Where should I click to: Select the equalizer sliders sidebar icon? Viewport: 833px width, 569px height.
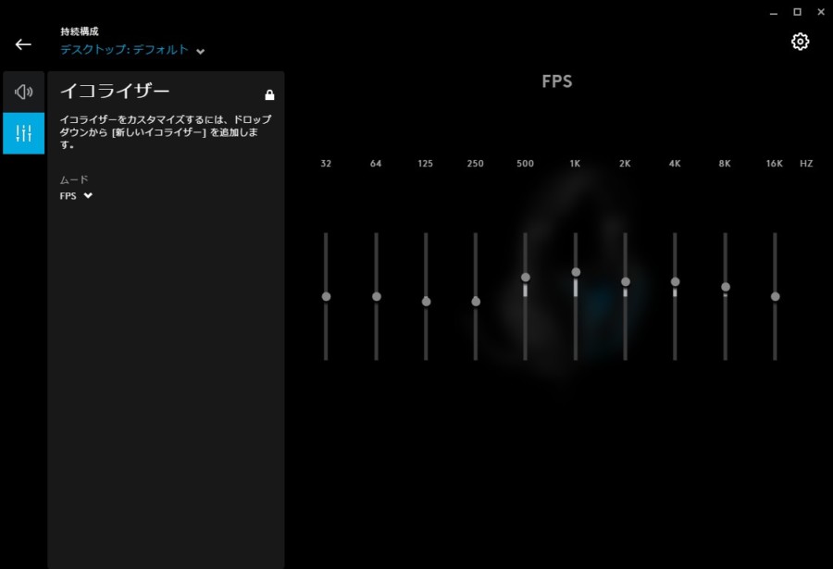pyautogui.click(x=24, y=133)
